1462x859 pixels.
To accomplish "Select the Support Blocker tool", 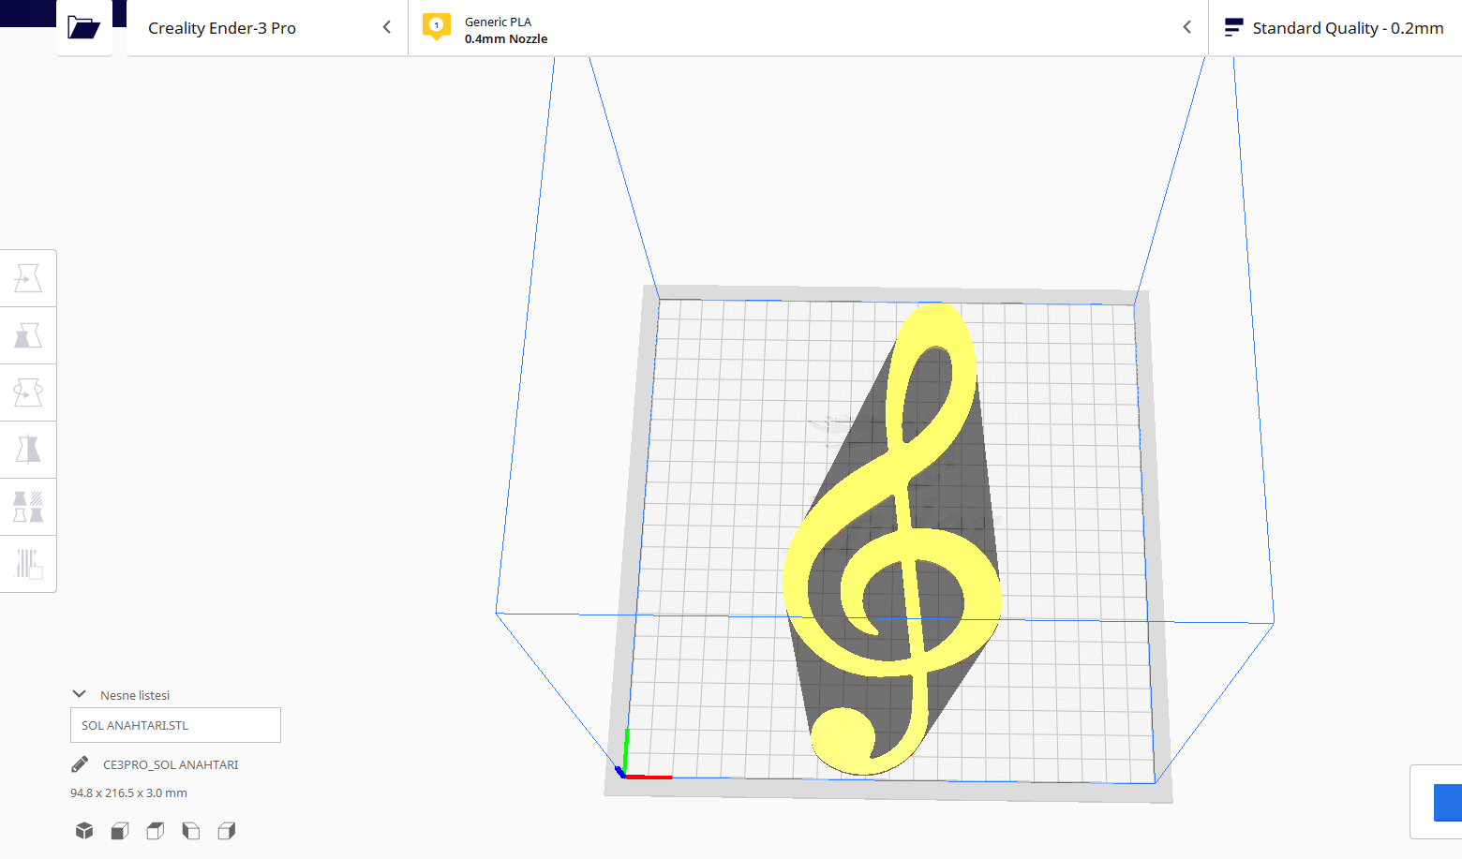I will 28,564.
